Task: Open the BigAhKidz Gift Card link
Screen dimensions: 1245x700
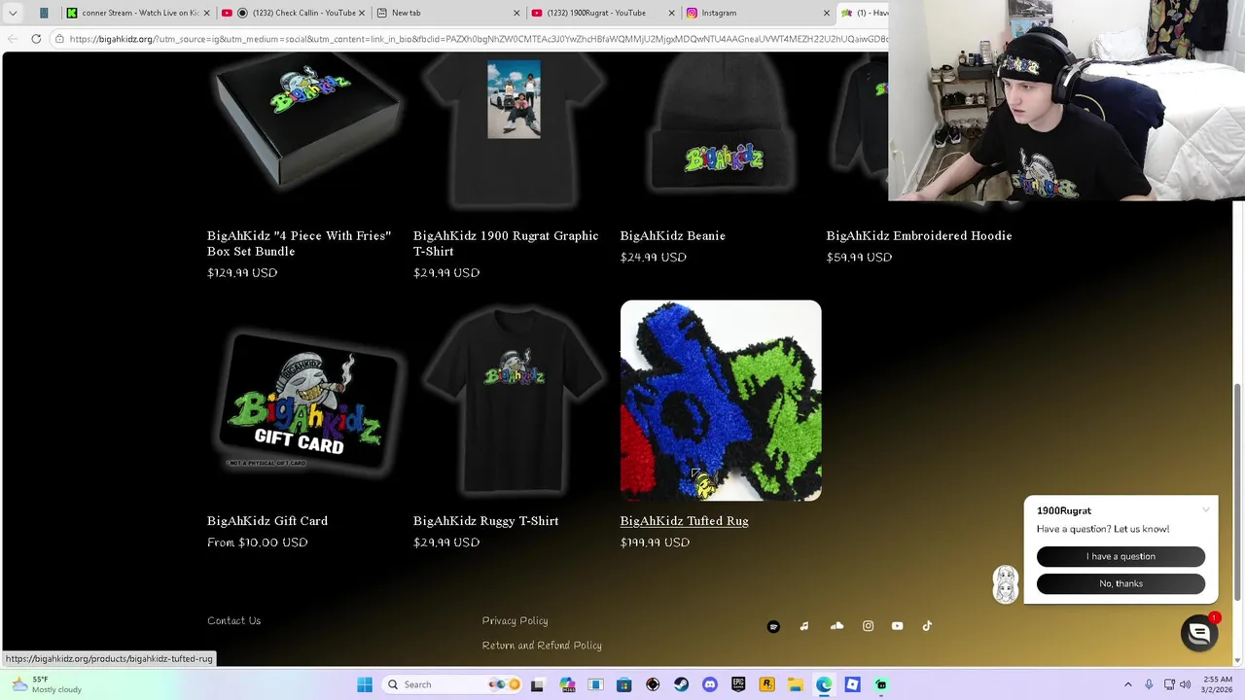Action: point(267,521)
